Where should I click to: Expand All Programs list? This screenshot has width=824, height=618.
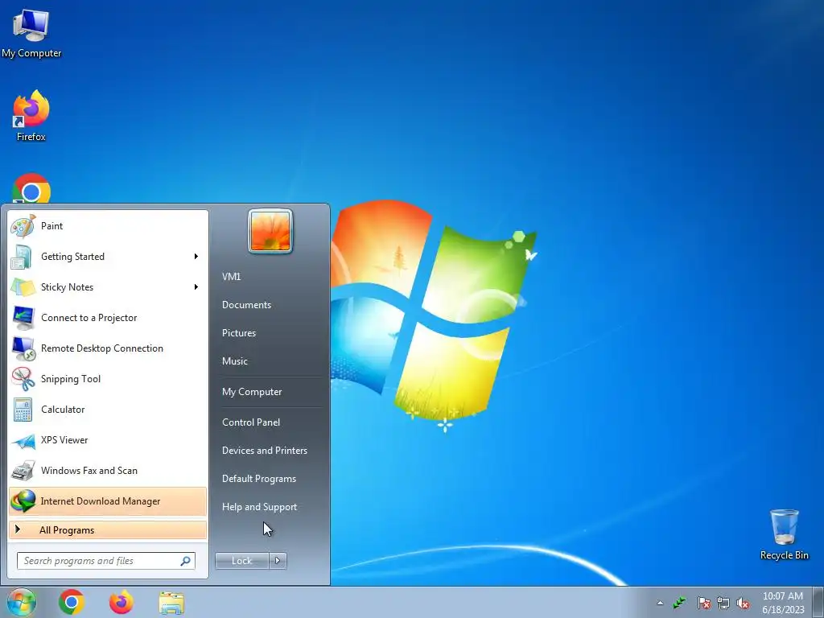pos(108,530)
